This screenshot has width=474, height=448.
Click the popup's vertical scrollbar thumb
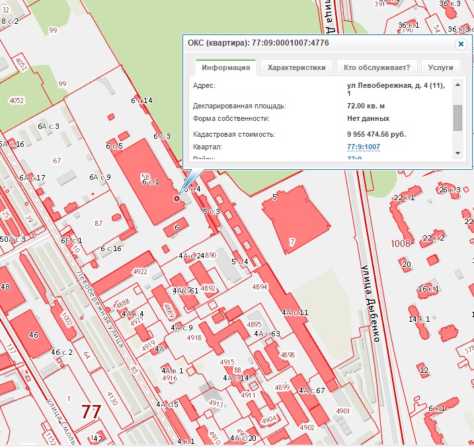[457, 118]
